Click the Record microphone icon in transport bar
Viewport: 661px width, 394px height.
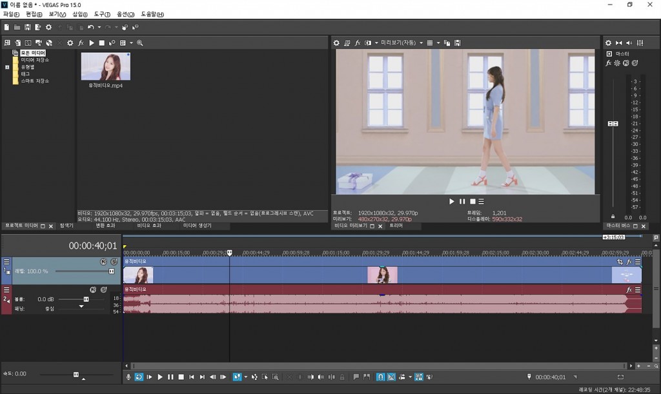pyautogui.click(x=128, y=377)
